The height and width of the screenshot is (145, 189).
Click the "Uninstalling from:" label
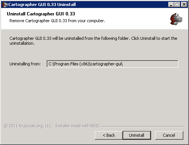coord(25,64)
